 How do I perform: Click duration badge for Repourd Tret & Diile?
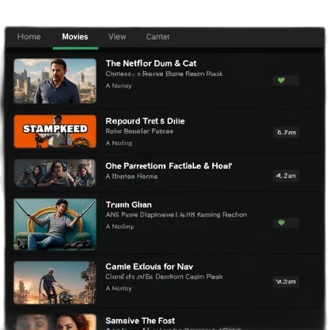coord(286,132)
